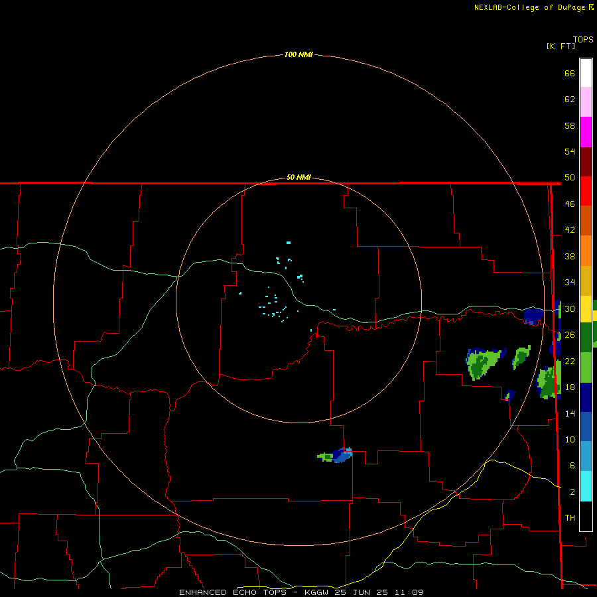Click the NEXLAB-College of DuPage credit text

click(533, 7)
